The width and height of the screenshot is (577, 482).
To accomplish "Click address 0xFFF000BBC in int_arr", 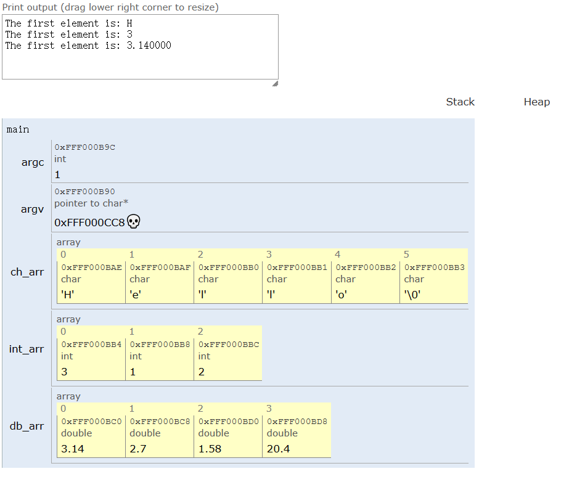I will tap(229, 345).
